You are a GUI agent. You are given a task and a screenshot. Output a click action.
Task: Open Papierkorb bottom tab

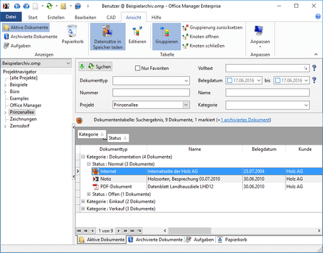(232, 240)
